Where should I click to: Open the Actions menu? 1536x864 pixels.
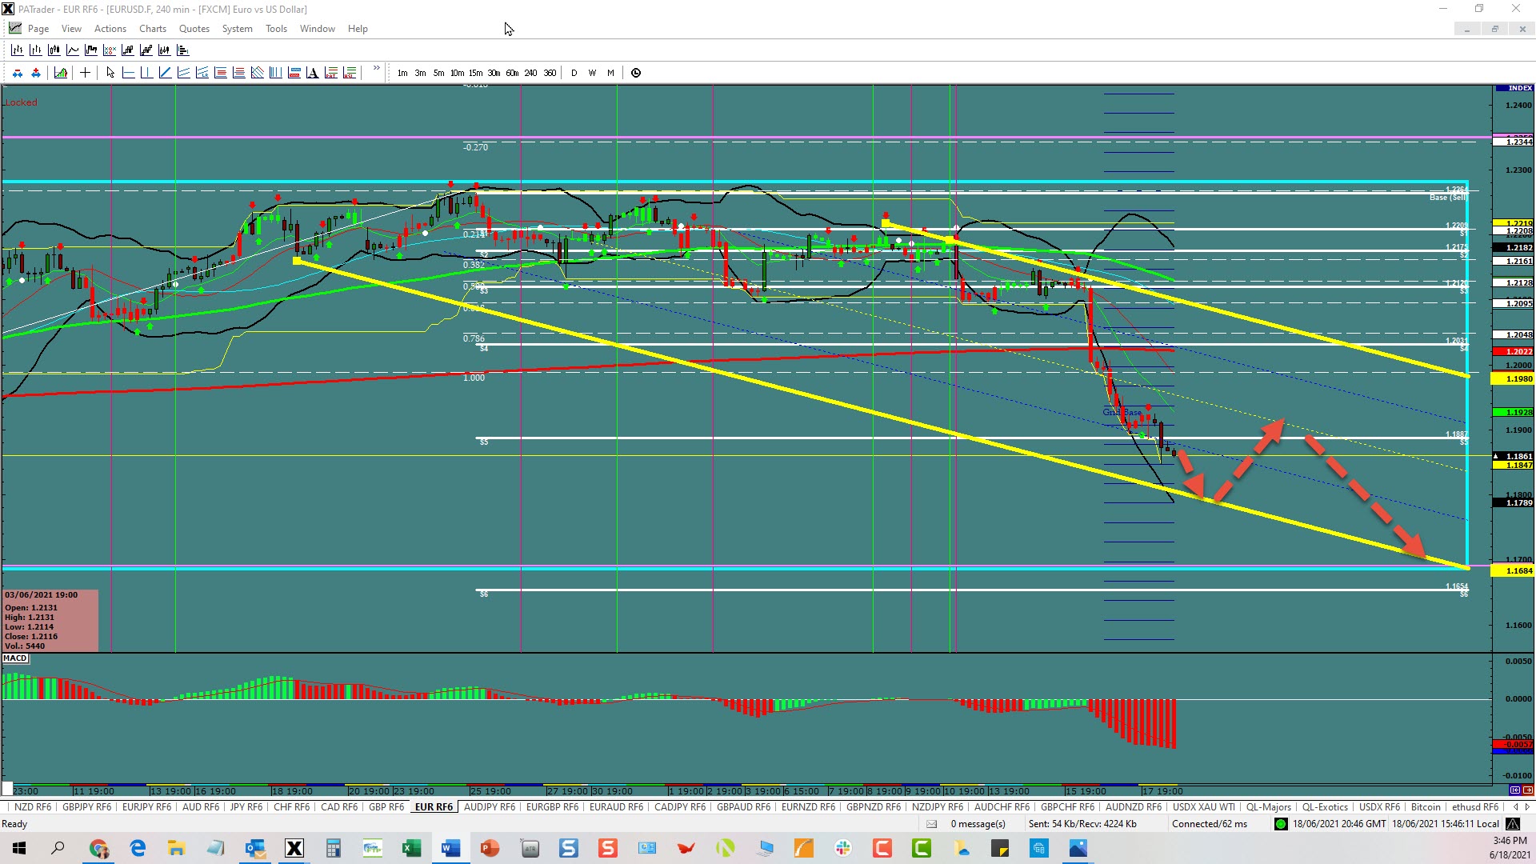[x=110, y=29]
